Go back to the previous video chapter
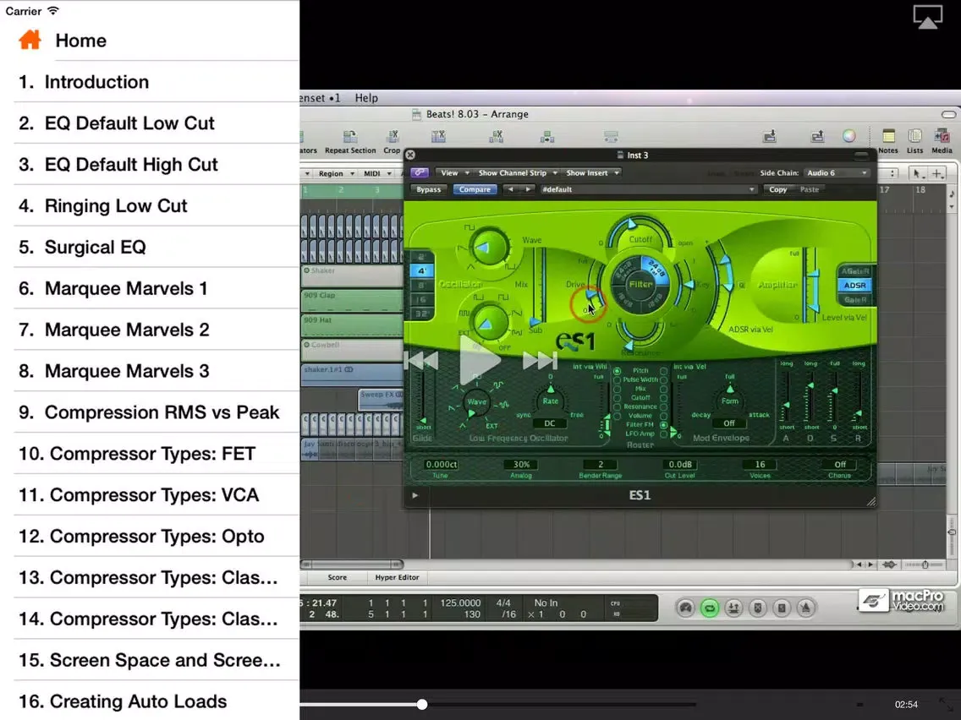The image size is (961, 720). 421,362
